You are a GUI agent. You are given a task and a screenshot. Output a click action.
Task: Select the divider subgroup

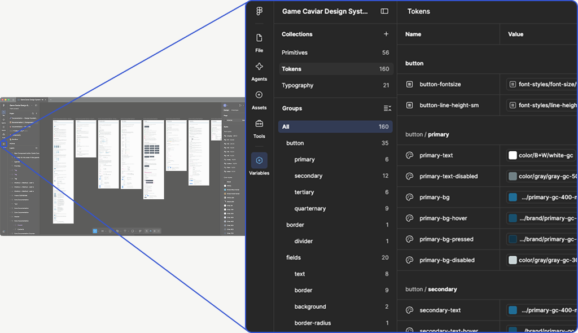[x=335, y=241]
